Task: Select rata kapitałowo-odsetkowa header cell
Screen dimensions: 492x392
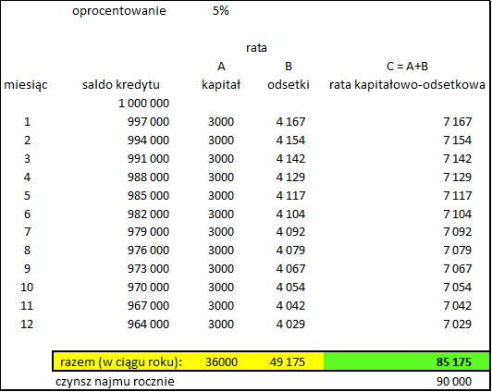Action: pos(407,85)
